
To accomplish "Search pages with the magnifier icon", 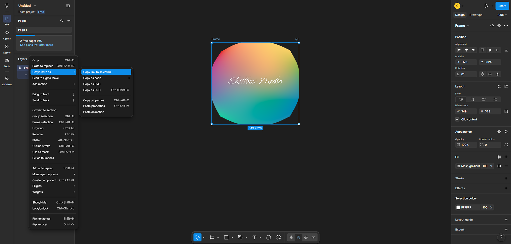I will (62, 21).
